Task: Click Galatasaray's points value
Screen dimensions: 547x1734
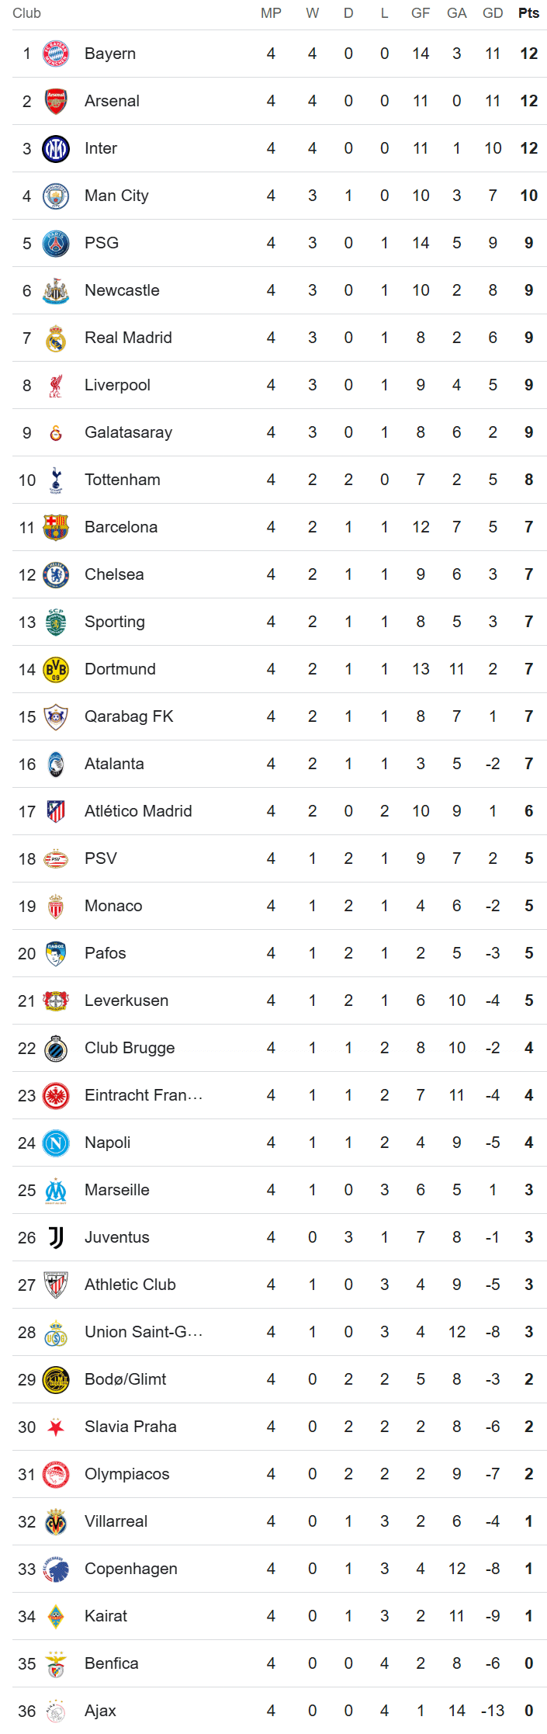Action: coord(528,432)
